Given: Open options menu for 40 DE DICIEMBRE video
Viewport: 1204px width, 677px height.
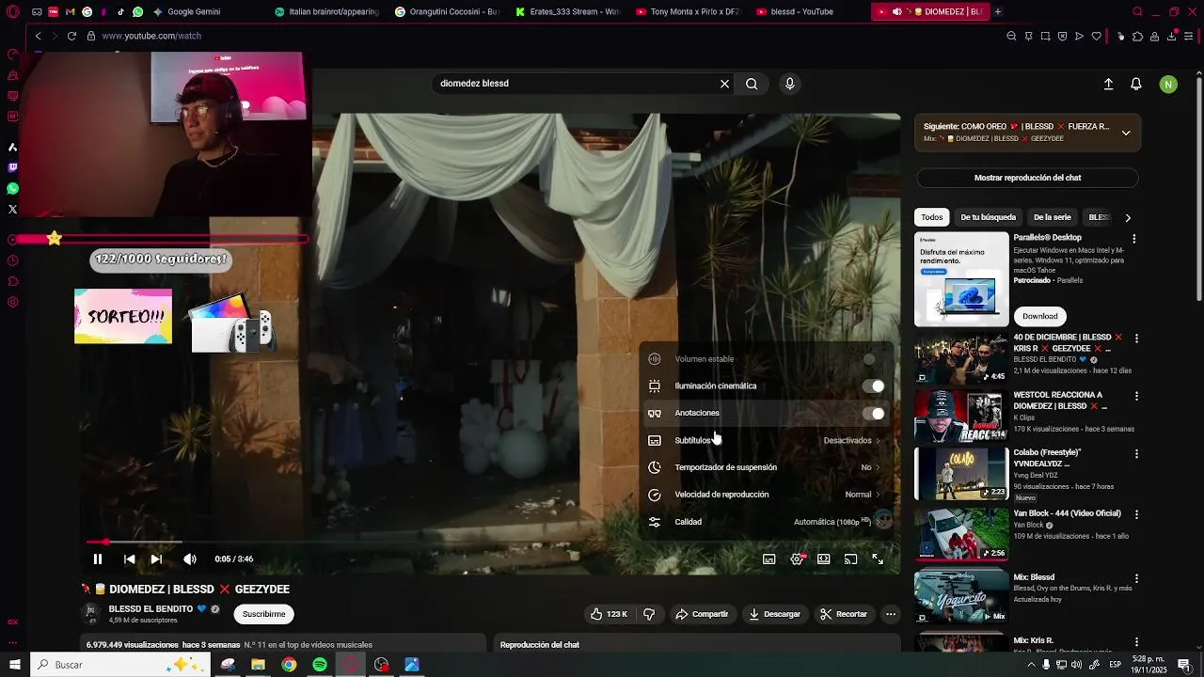Looking at the screenshot, I should (1136, 338).
